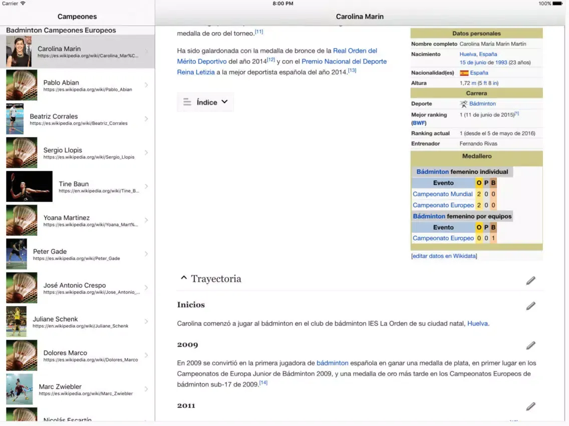Select Pablo Abian in the champions list
Image resolution: width=569 pixels, height=426 pixels.
[x=77, y=85]
